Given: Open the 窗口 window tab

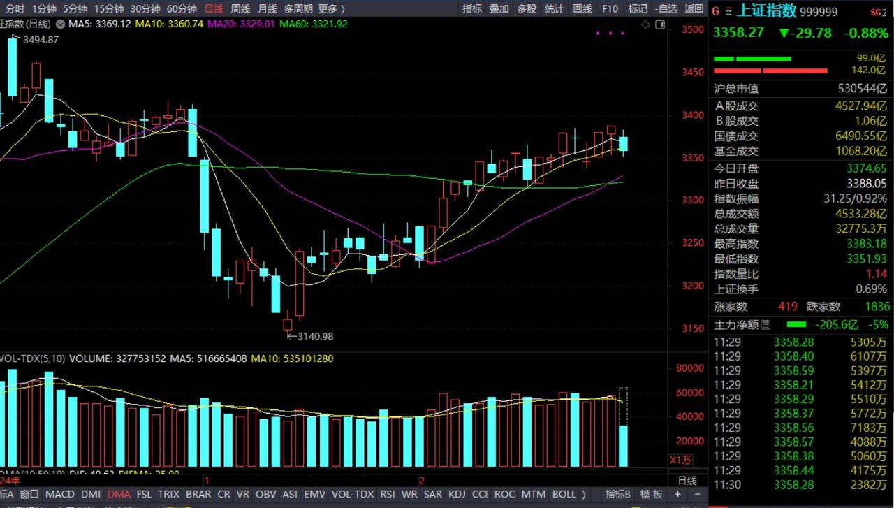Looking at the screenshot, I should pyautogui.click(x=30, y=494).
